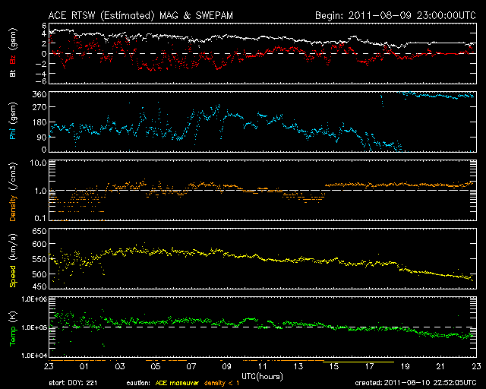Select the '600' tick on the Speed axis

click(x=39, y=244)
